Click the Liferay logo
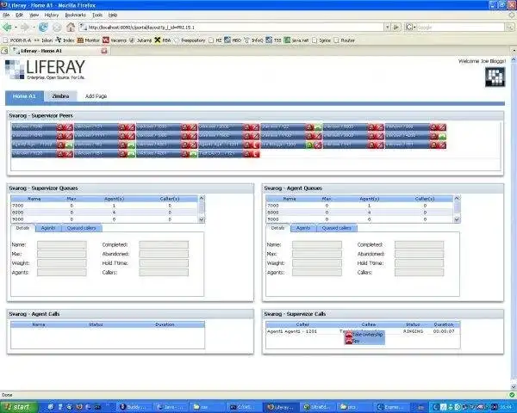This screenshot has width=517, height=413. pyautogui.click(x=45, y=69)
